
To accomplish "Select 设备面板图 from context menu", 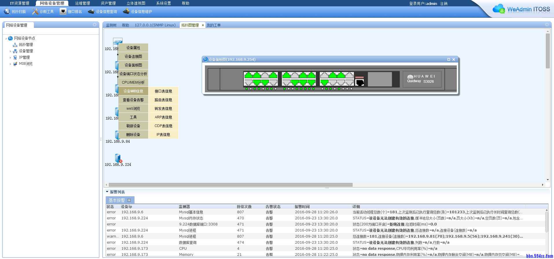I will [x=133, y=65].
